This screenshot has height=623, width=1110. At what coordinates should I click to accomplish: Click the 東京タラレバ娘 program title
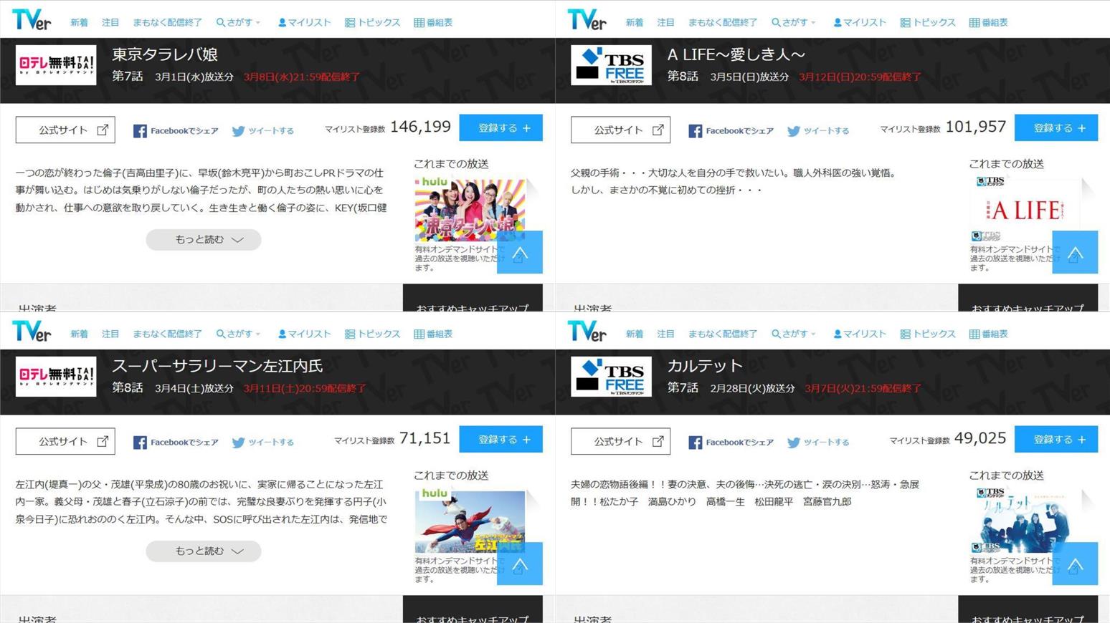click(x=165, y=54)
